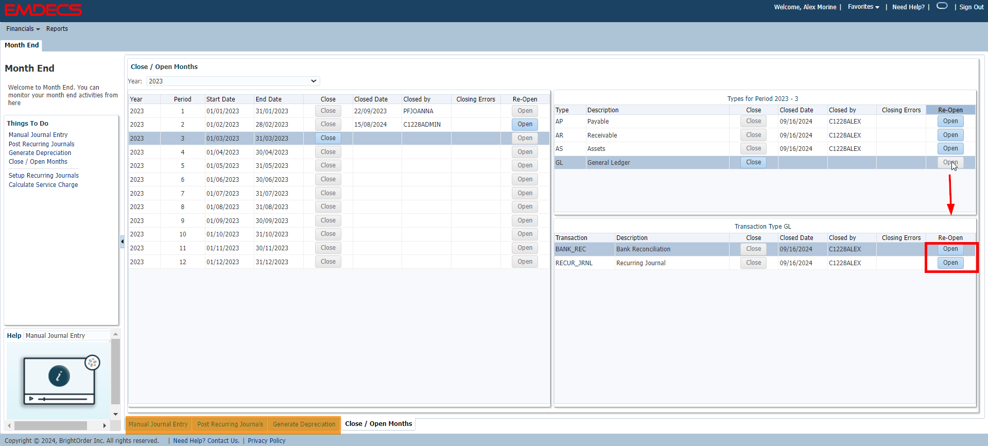Click Open button for Payable type
988x446 pixels.
tap(950, 121)
